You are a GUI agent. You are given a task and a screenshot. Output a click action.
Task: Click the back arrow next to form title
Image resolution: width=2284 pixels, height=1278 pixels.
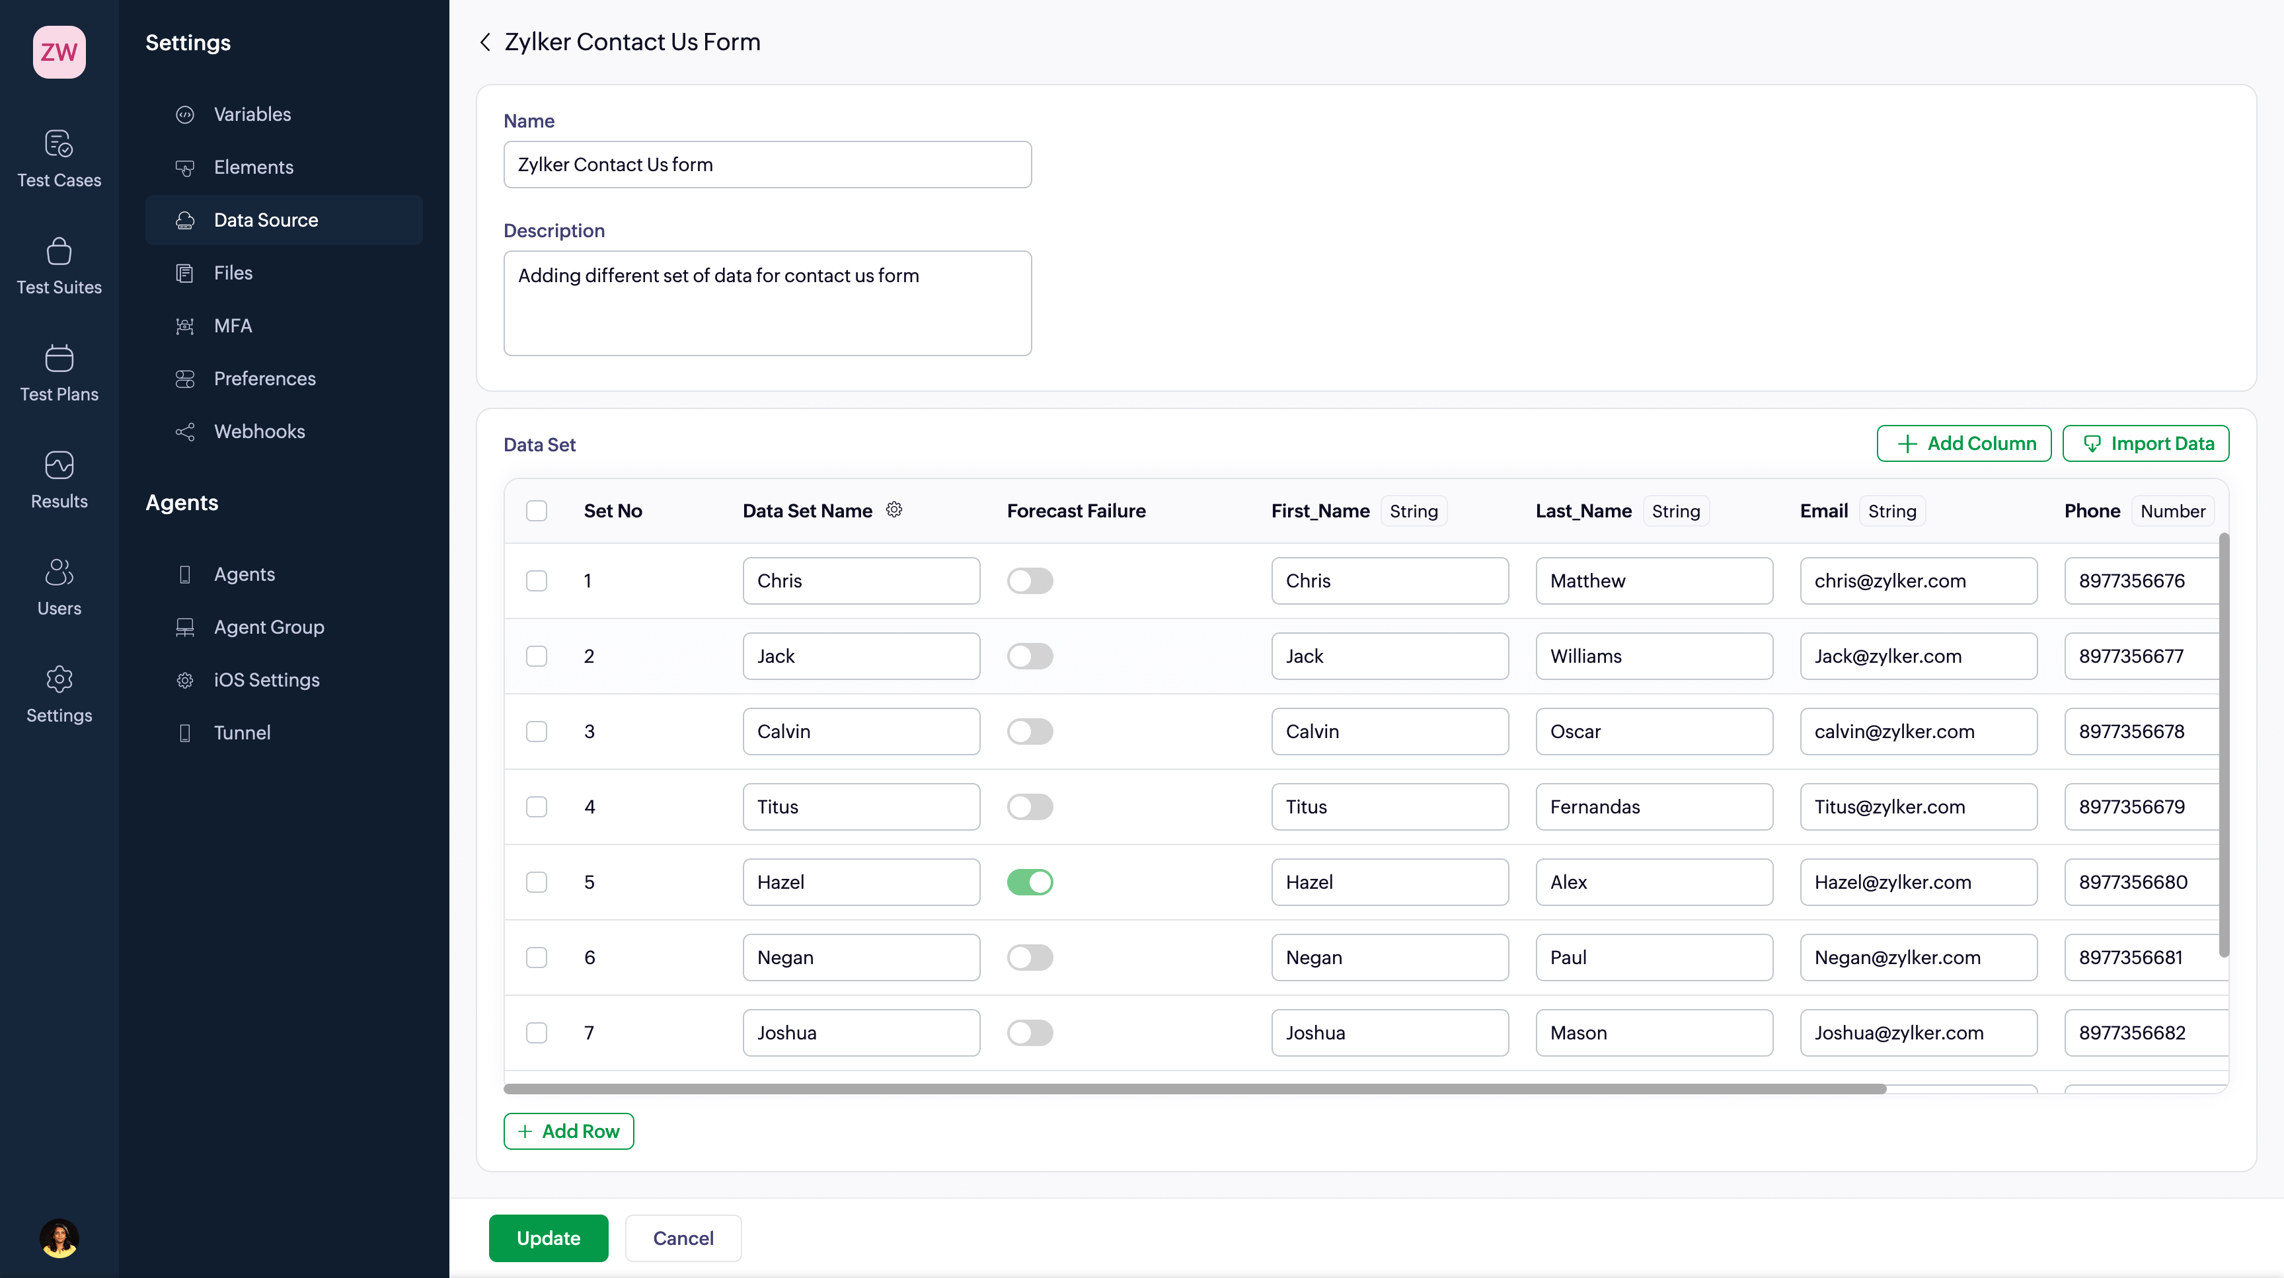click(485, 42)
